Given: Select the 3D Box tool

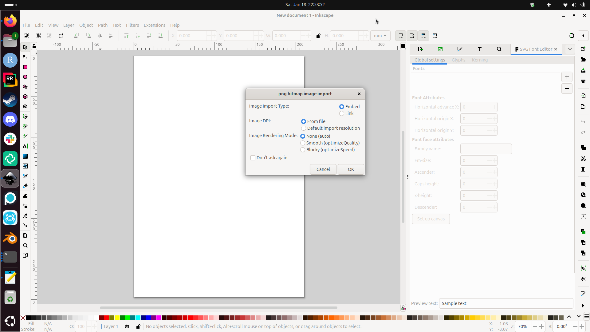Looking at the screenshot, I should pyautogui.click(x=25, y=97).
